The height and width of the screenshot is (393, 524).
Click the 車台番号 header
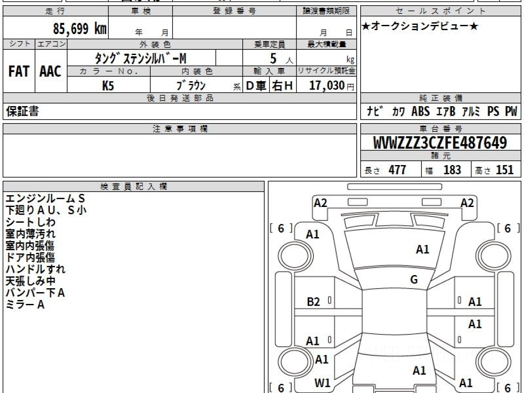point(441,128)
